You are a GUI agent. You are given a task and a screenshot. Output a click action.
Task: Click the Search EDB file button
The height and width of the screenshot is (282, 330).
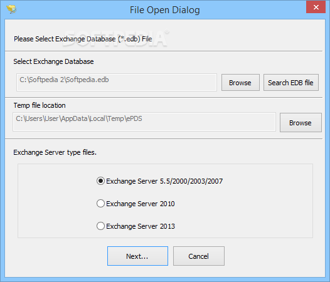click(291, 83)
